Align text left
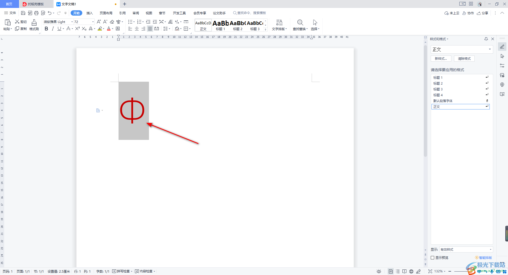The image size is (508, 275). pyautogui.click(x=130, y=29)
